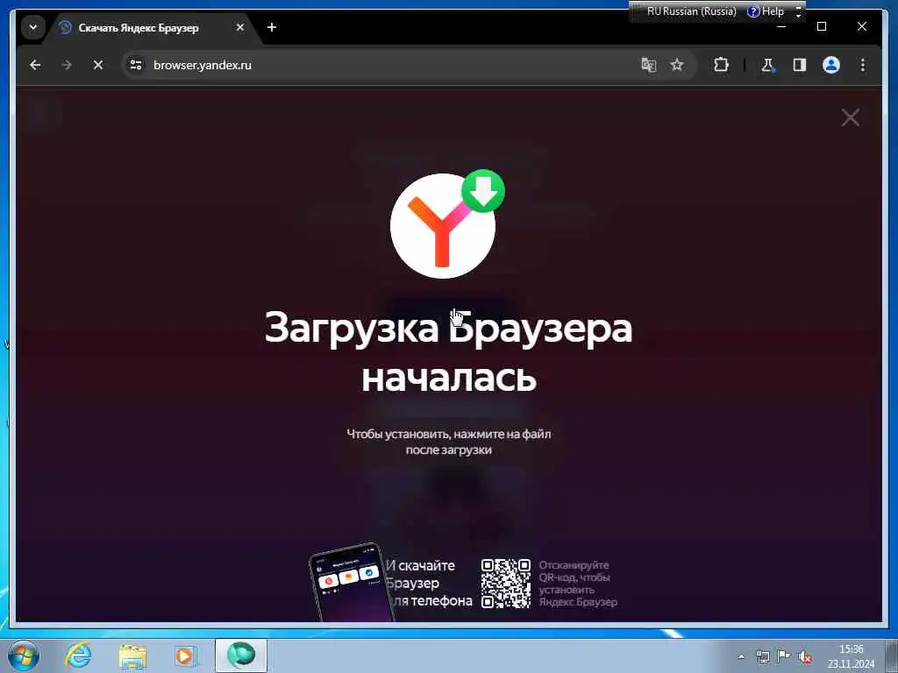The width and height of the screenshot is (898, 673).
Task: Click the Загрузка Браузера началась heading
Action: click(x=448, y=351)
